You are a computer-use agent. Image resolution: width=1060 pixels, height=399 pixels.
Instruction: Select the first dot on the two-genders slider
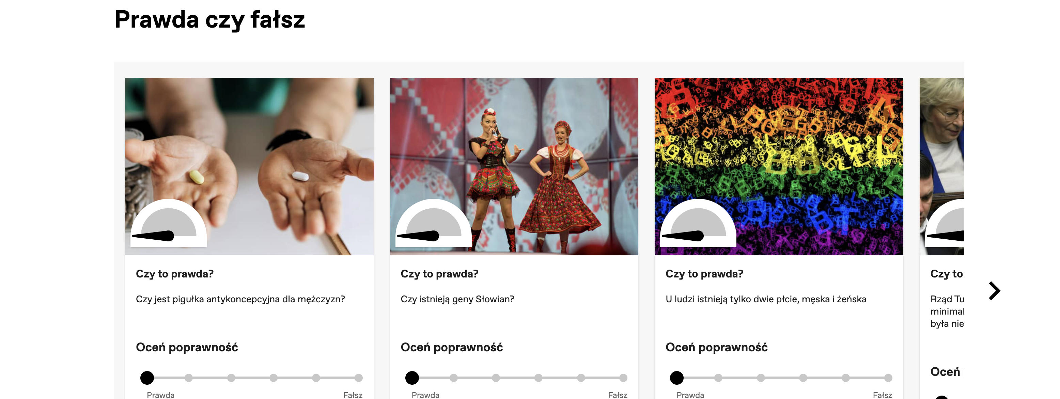(x=676, y=378)
